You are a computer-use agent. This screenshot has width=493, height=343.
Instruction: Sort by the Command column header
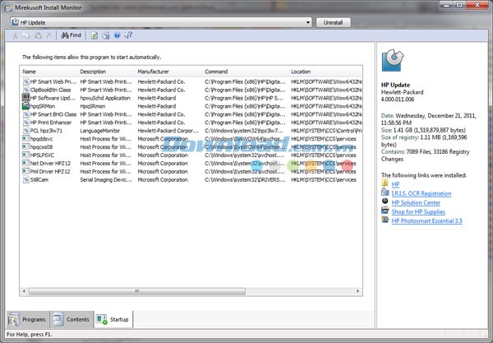pyautogui.click(x=245, y=72)
